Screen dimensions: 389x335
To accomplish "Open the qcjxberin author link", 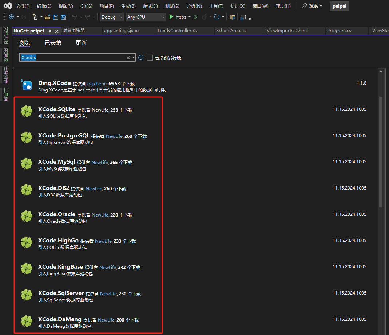I will pos(97,84).
